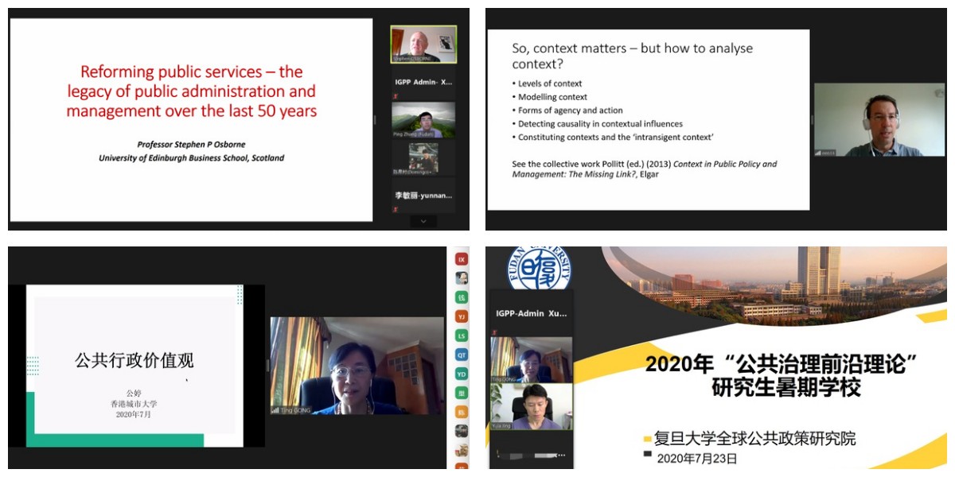This screenshot has height=477, width=955.
Task: Click 2020年 '公共治理前沿理论' slide heading
Action: tap(782, 377)
